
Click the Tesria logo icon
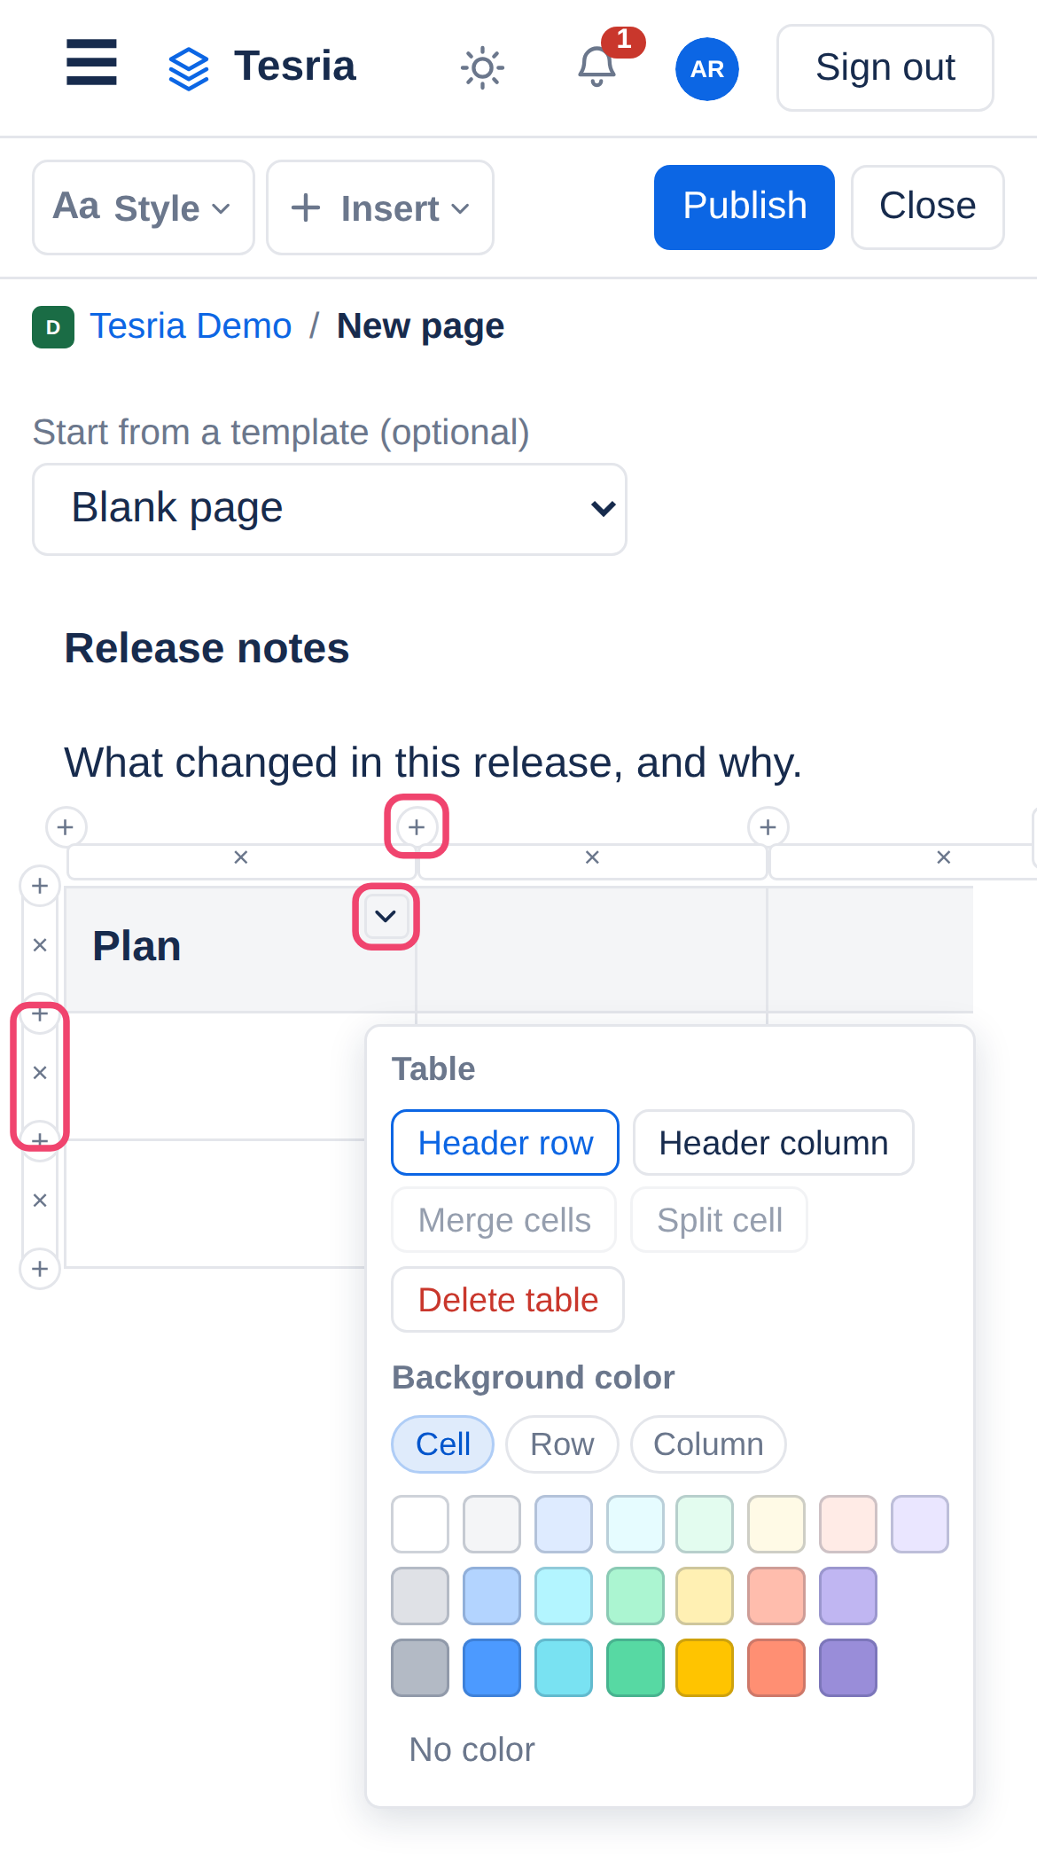click(x=189, y=68)
